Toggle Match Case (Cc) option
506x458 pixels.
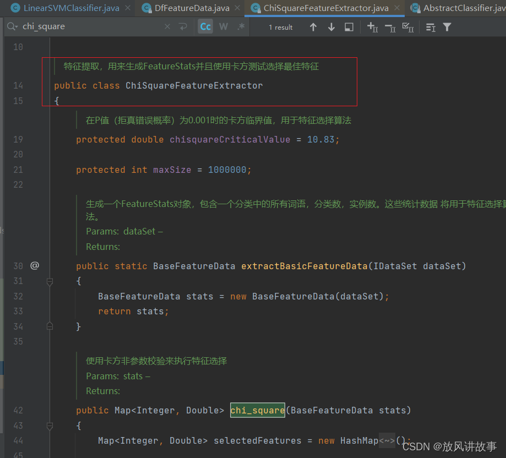205,26
